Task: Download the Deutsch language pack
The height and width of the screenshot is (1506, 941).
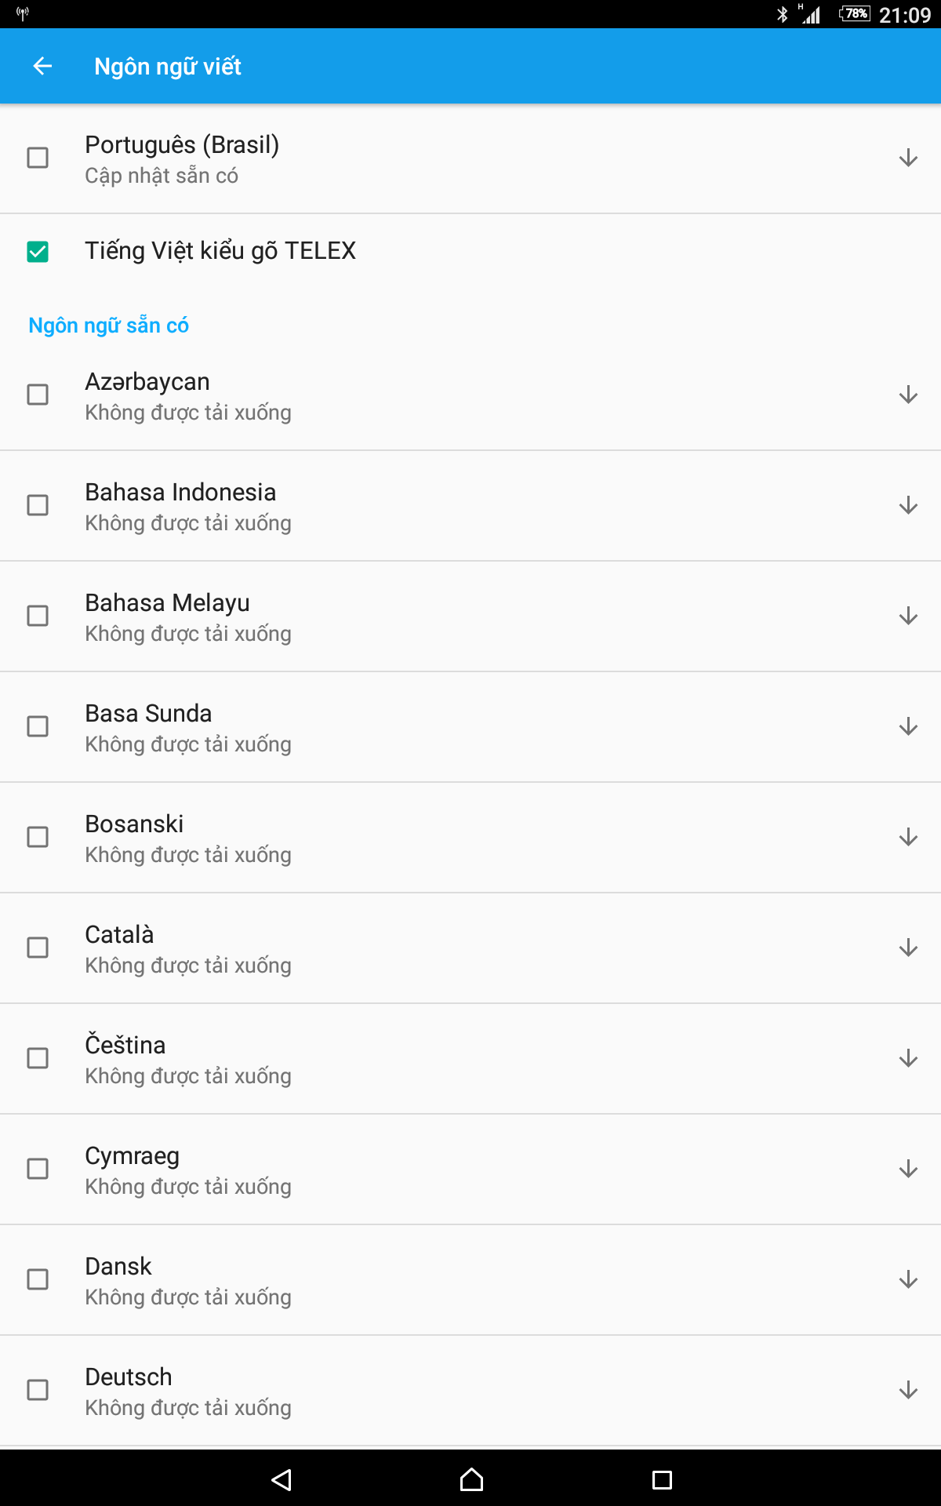Action: click(908, 1390)
